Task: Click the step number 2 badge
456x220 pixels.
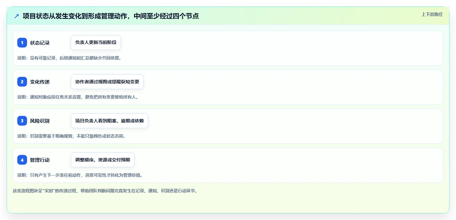Action: pyautogui.click(x=22, y=82)
